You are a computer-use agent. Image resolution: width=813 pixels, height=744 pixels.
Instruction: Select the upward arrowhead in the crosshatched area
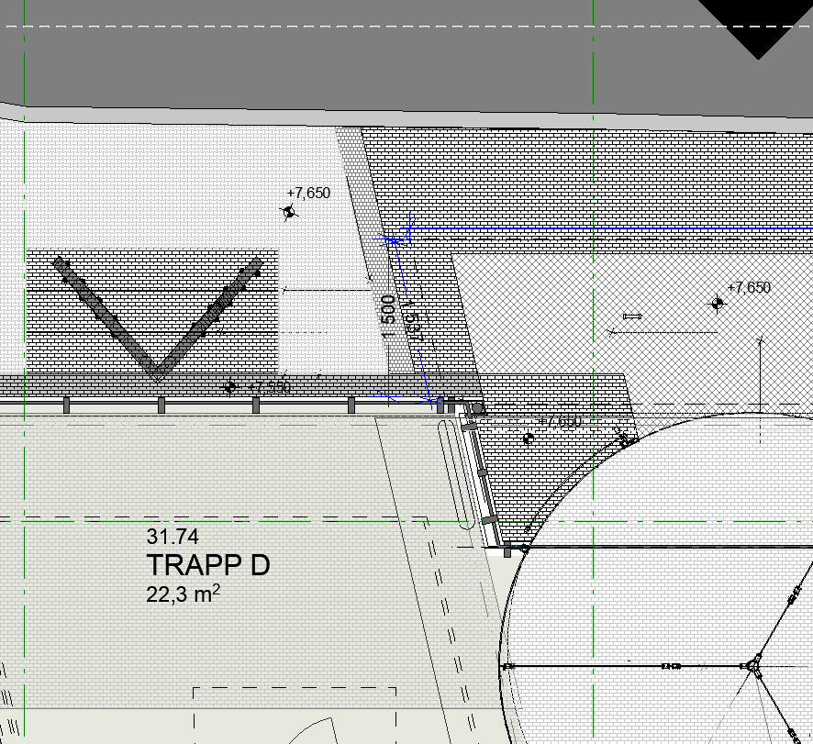(x=760, y=342)
